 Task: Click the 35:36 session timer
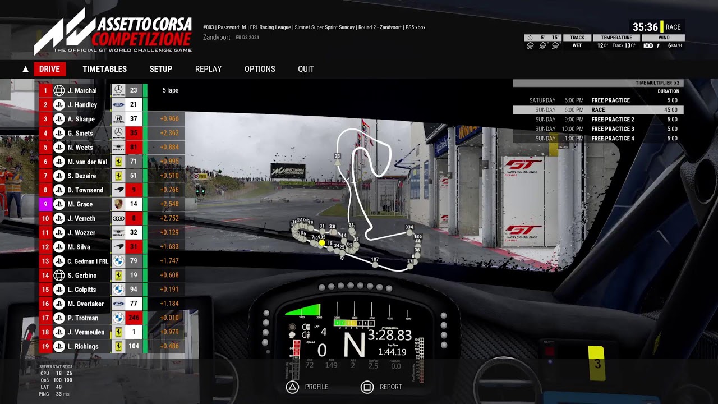click(645, 27)
